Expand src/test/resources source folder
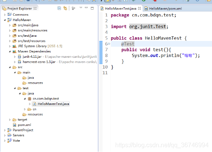 click(x=10, y=41)
